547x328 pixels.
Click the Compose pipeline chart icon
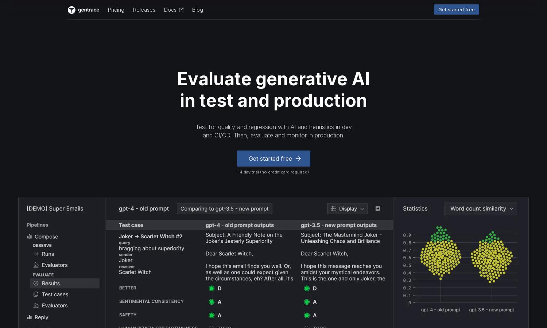click(x=30, y=237)
